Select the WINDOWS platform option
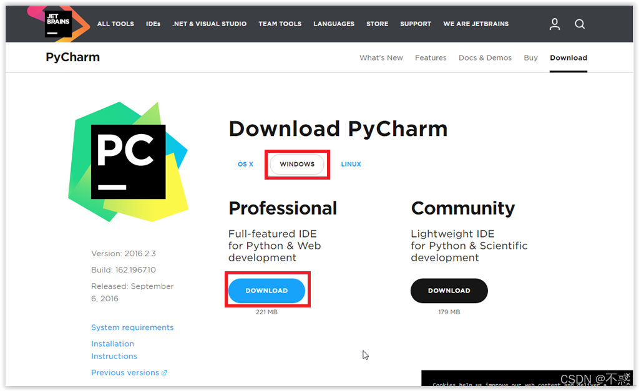 (x=297, y=164)
